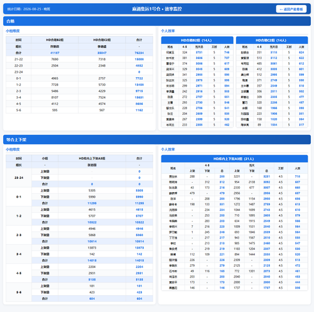Click the 595 value in the 5-6 row

pos(55,110)
